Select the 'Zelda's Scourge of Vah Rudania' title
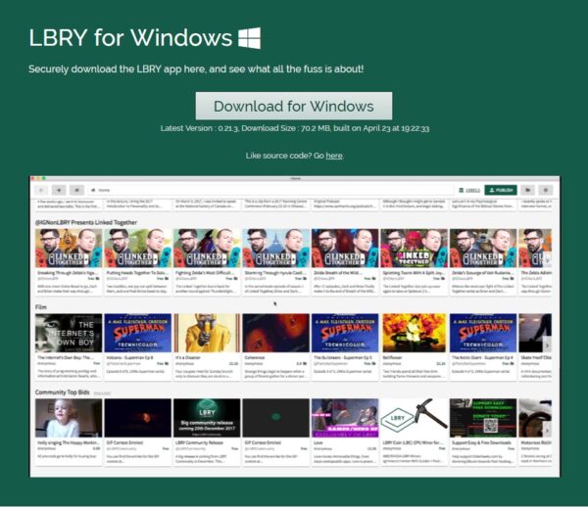The image size is (588, 507). pos(482,273)
